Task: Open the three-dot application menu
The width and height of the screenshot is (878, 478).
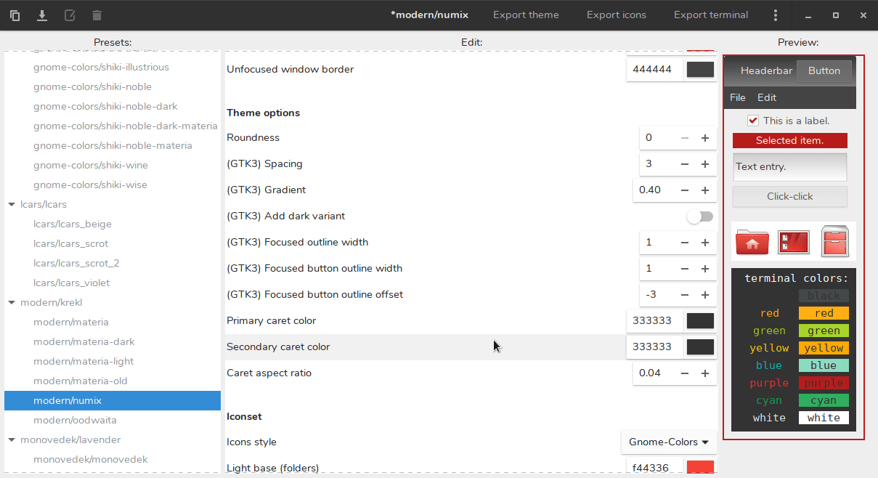Action: click(776, 15)
